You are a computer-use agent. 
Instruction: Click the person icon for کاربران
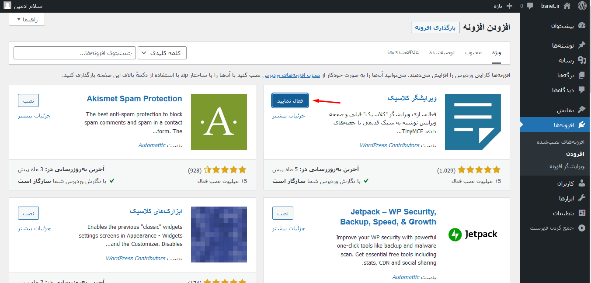[581, 183]
